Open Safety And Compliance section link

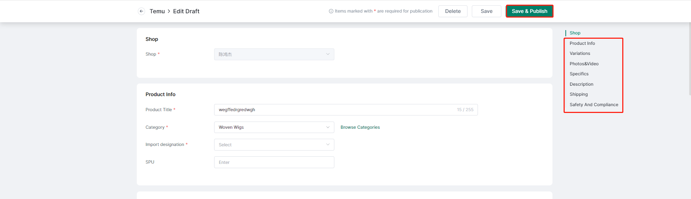point(594,105)
